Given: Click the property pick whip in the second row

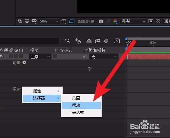Looking at the screenshot, I should click(89, 69).
